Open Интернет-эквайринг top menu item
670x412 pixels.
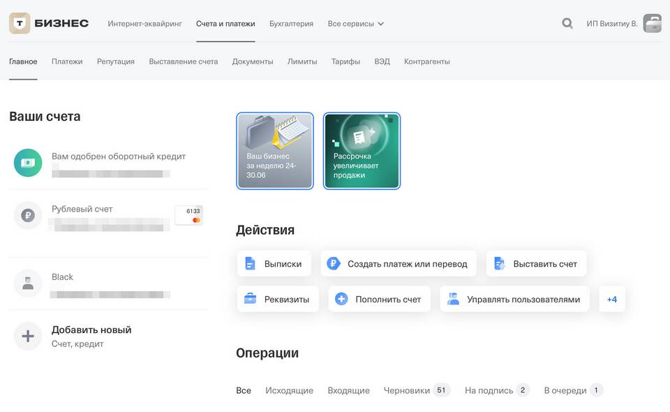point(145,24)
